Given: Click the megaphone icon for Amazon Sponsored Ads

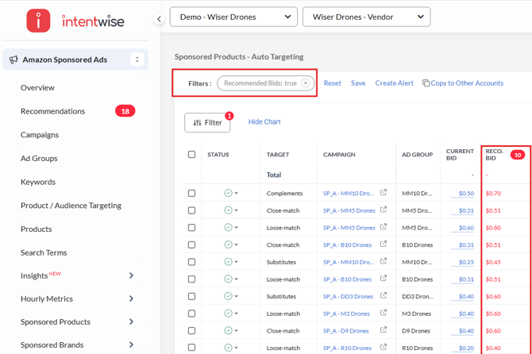Looking at the screenshot, I should [x=13, y=60].
